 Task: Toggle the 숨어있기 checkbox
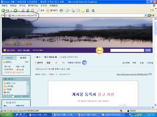[13, 96]
